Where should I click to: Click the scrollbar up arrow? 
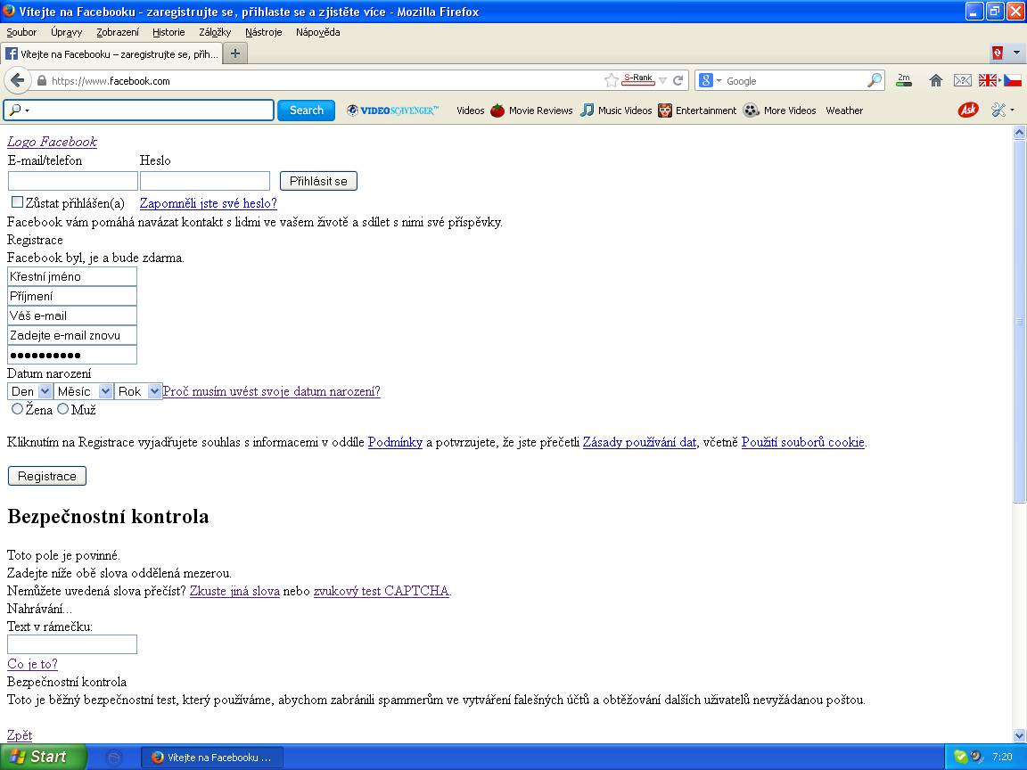coord(1019,132)
